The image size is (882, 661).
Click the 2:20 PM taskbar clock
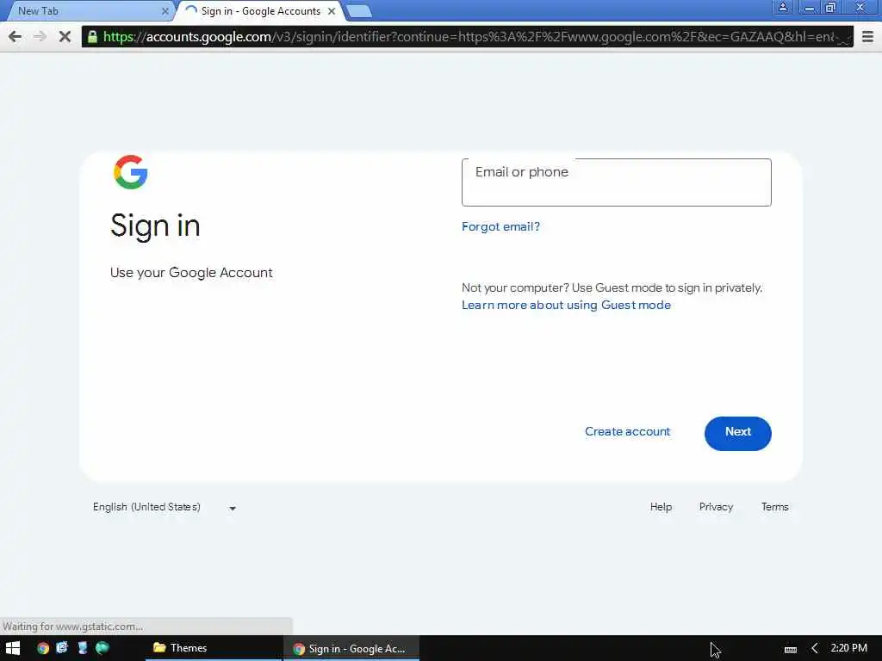848,648
